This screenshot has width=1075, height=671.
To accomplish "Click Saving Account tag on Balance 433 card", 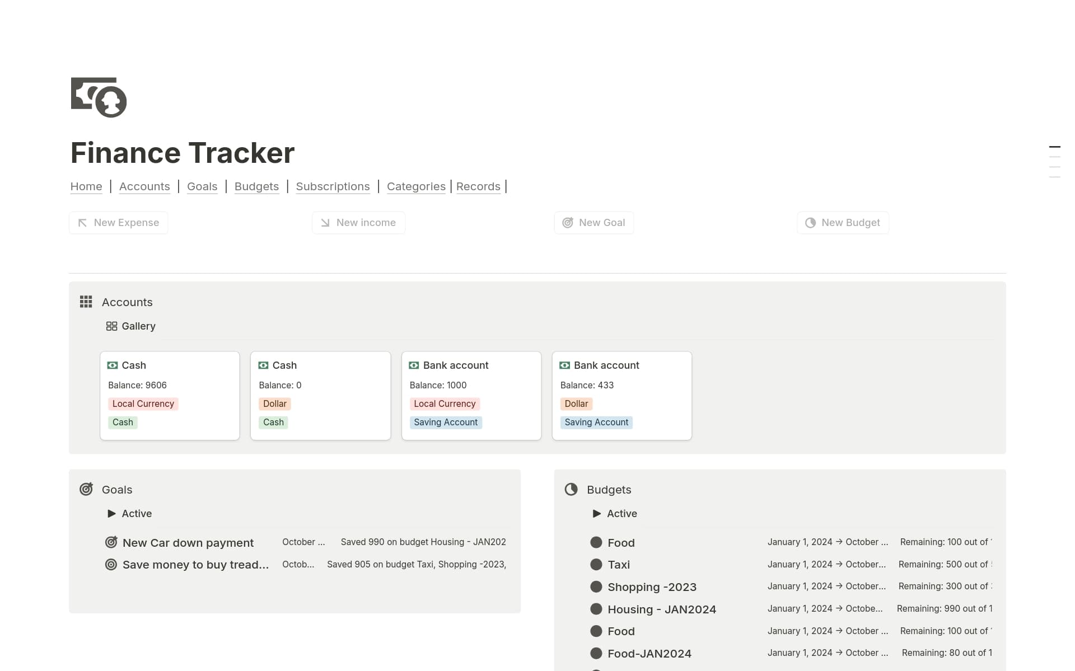I will point(596,423).
